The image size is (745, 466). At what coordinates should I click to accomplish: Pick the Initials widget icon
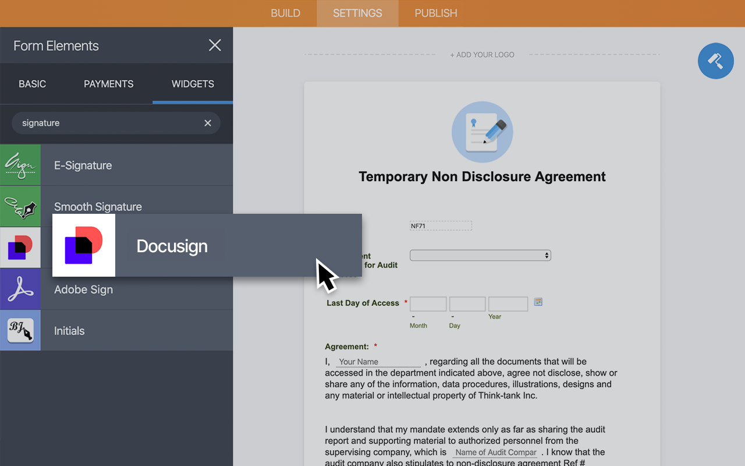tap(20, 330)
